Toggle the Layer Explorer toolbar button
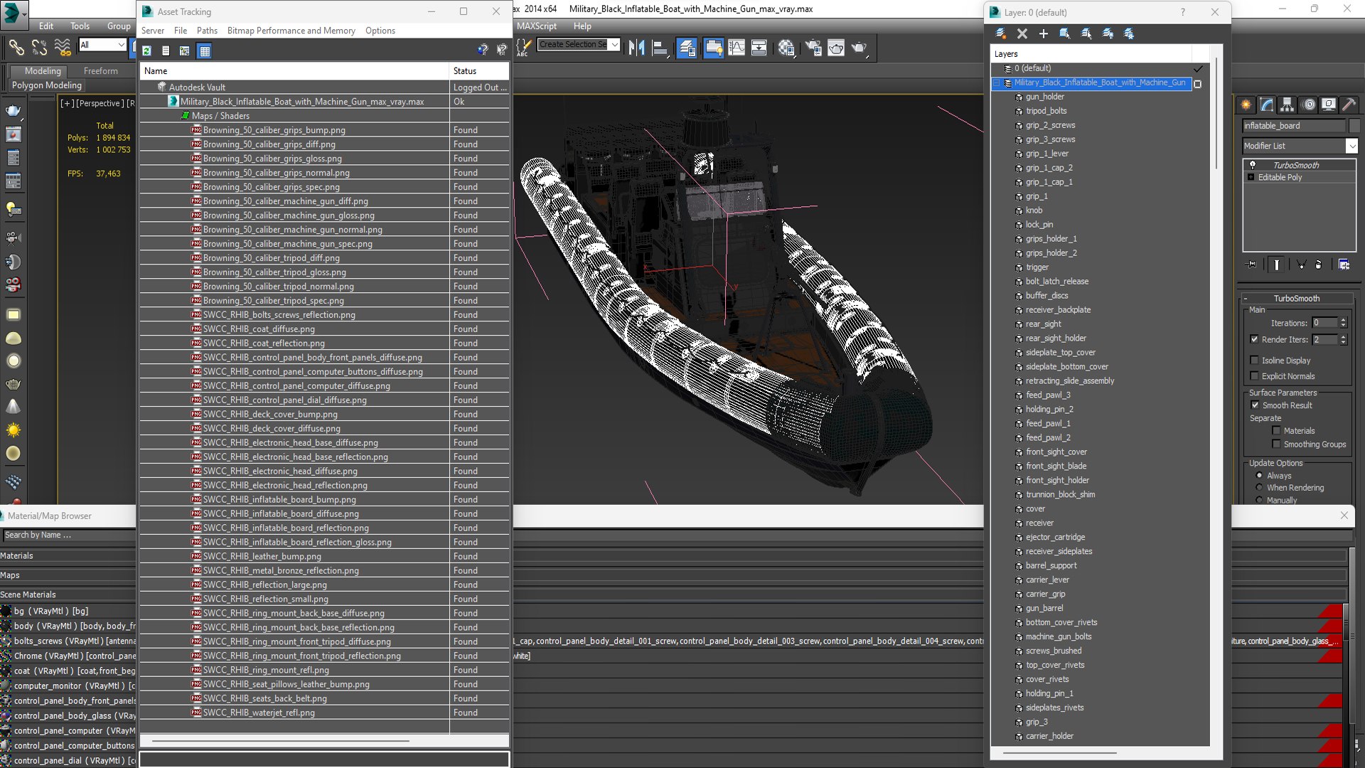Image resolution: width=1365 pixels, height=768 pixels. (x=687, y=48)
